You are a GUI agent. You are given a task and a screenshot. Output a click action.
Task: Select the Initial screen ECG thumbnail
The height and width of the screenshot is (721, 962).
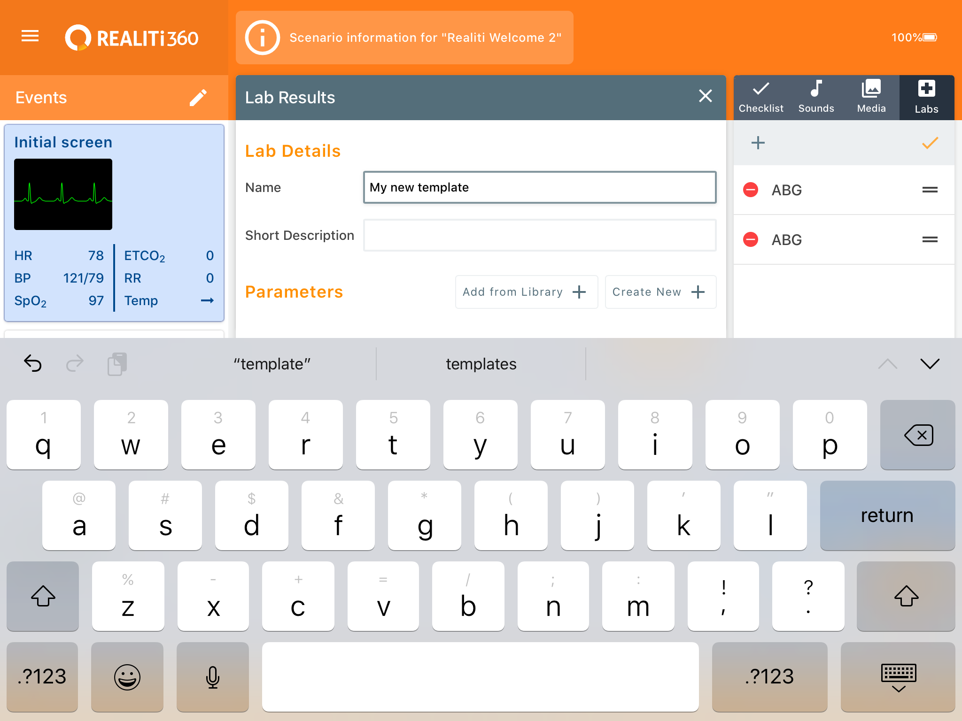pyautogui.click(x=63, y=194)
